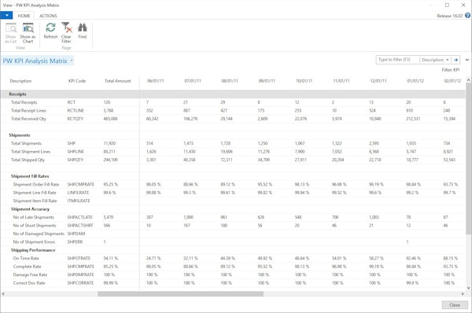Image resolution: width=472 pixels, height=313 pixels.
Task: Select the No of Late Shipments row
Action: tap(233, 217)
